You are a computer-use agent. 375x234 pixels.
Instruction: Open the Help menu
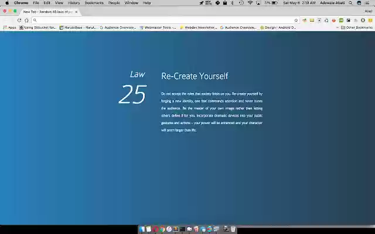point(146,3)
